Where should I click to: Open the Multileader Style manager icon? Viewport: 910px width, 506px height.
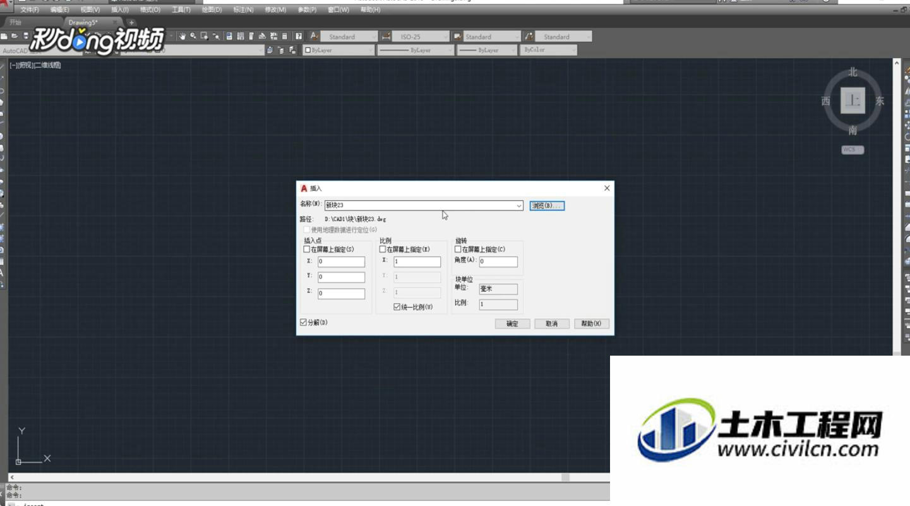pyautogui.click(x=529, y=36)
